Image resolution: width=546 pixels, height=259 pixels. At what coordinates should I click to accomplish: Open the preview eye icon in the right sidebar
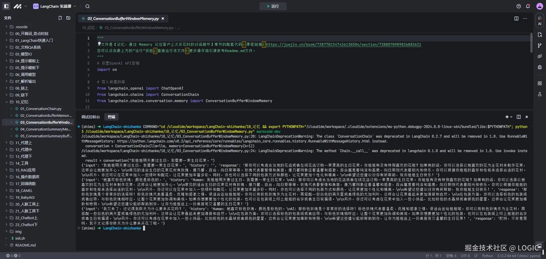[540, 56]
